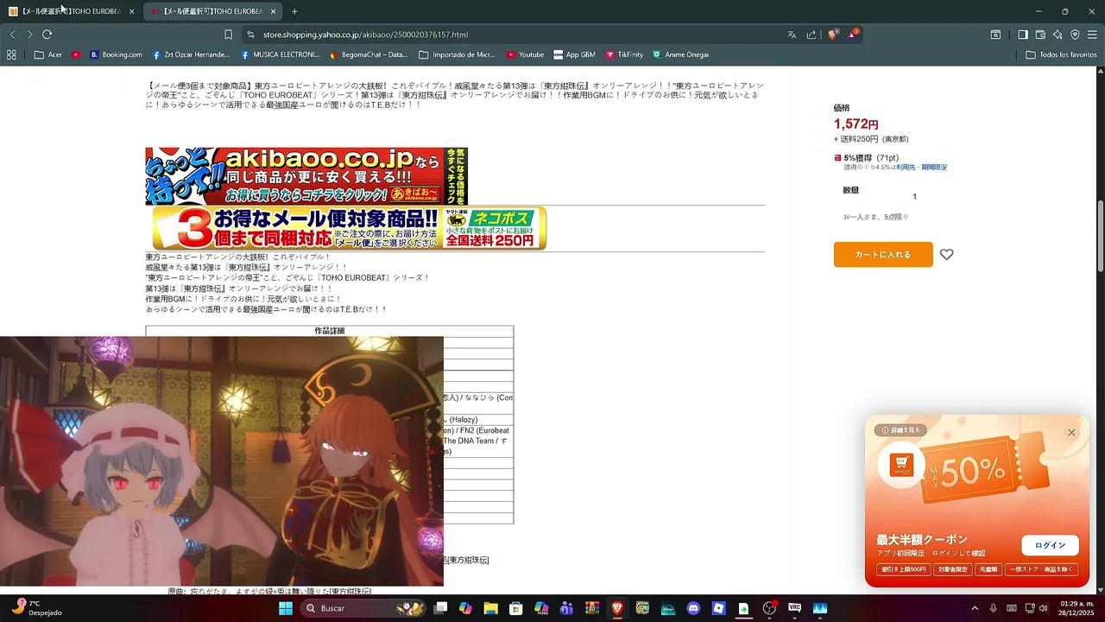This screenshot has height=622, width=1105.
Task: Click the microphone icon in the system tray
Action: pos(994,608)
